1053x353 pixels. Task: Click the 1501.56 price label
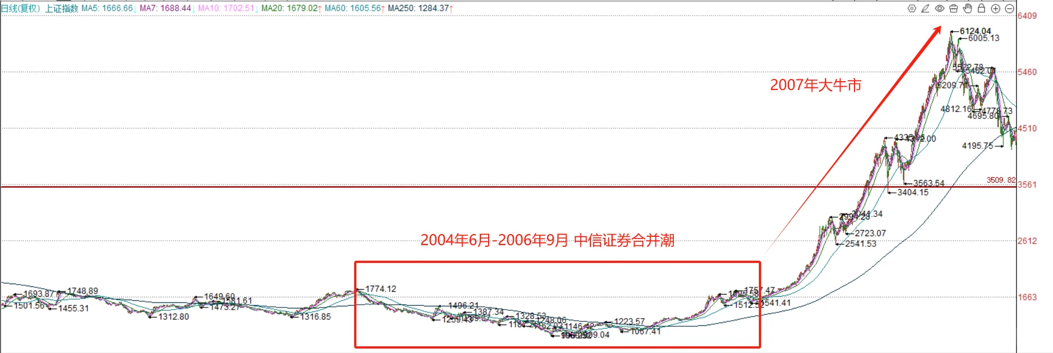[29, 306]
